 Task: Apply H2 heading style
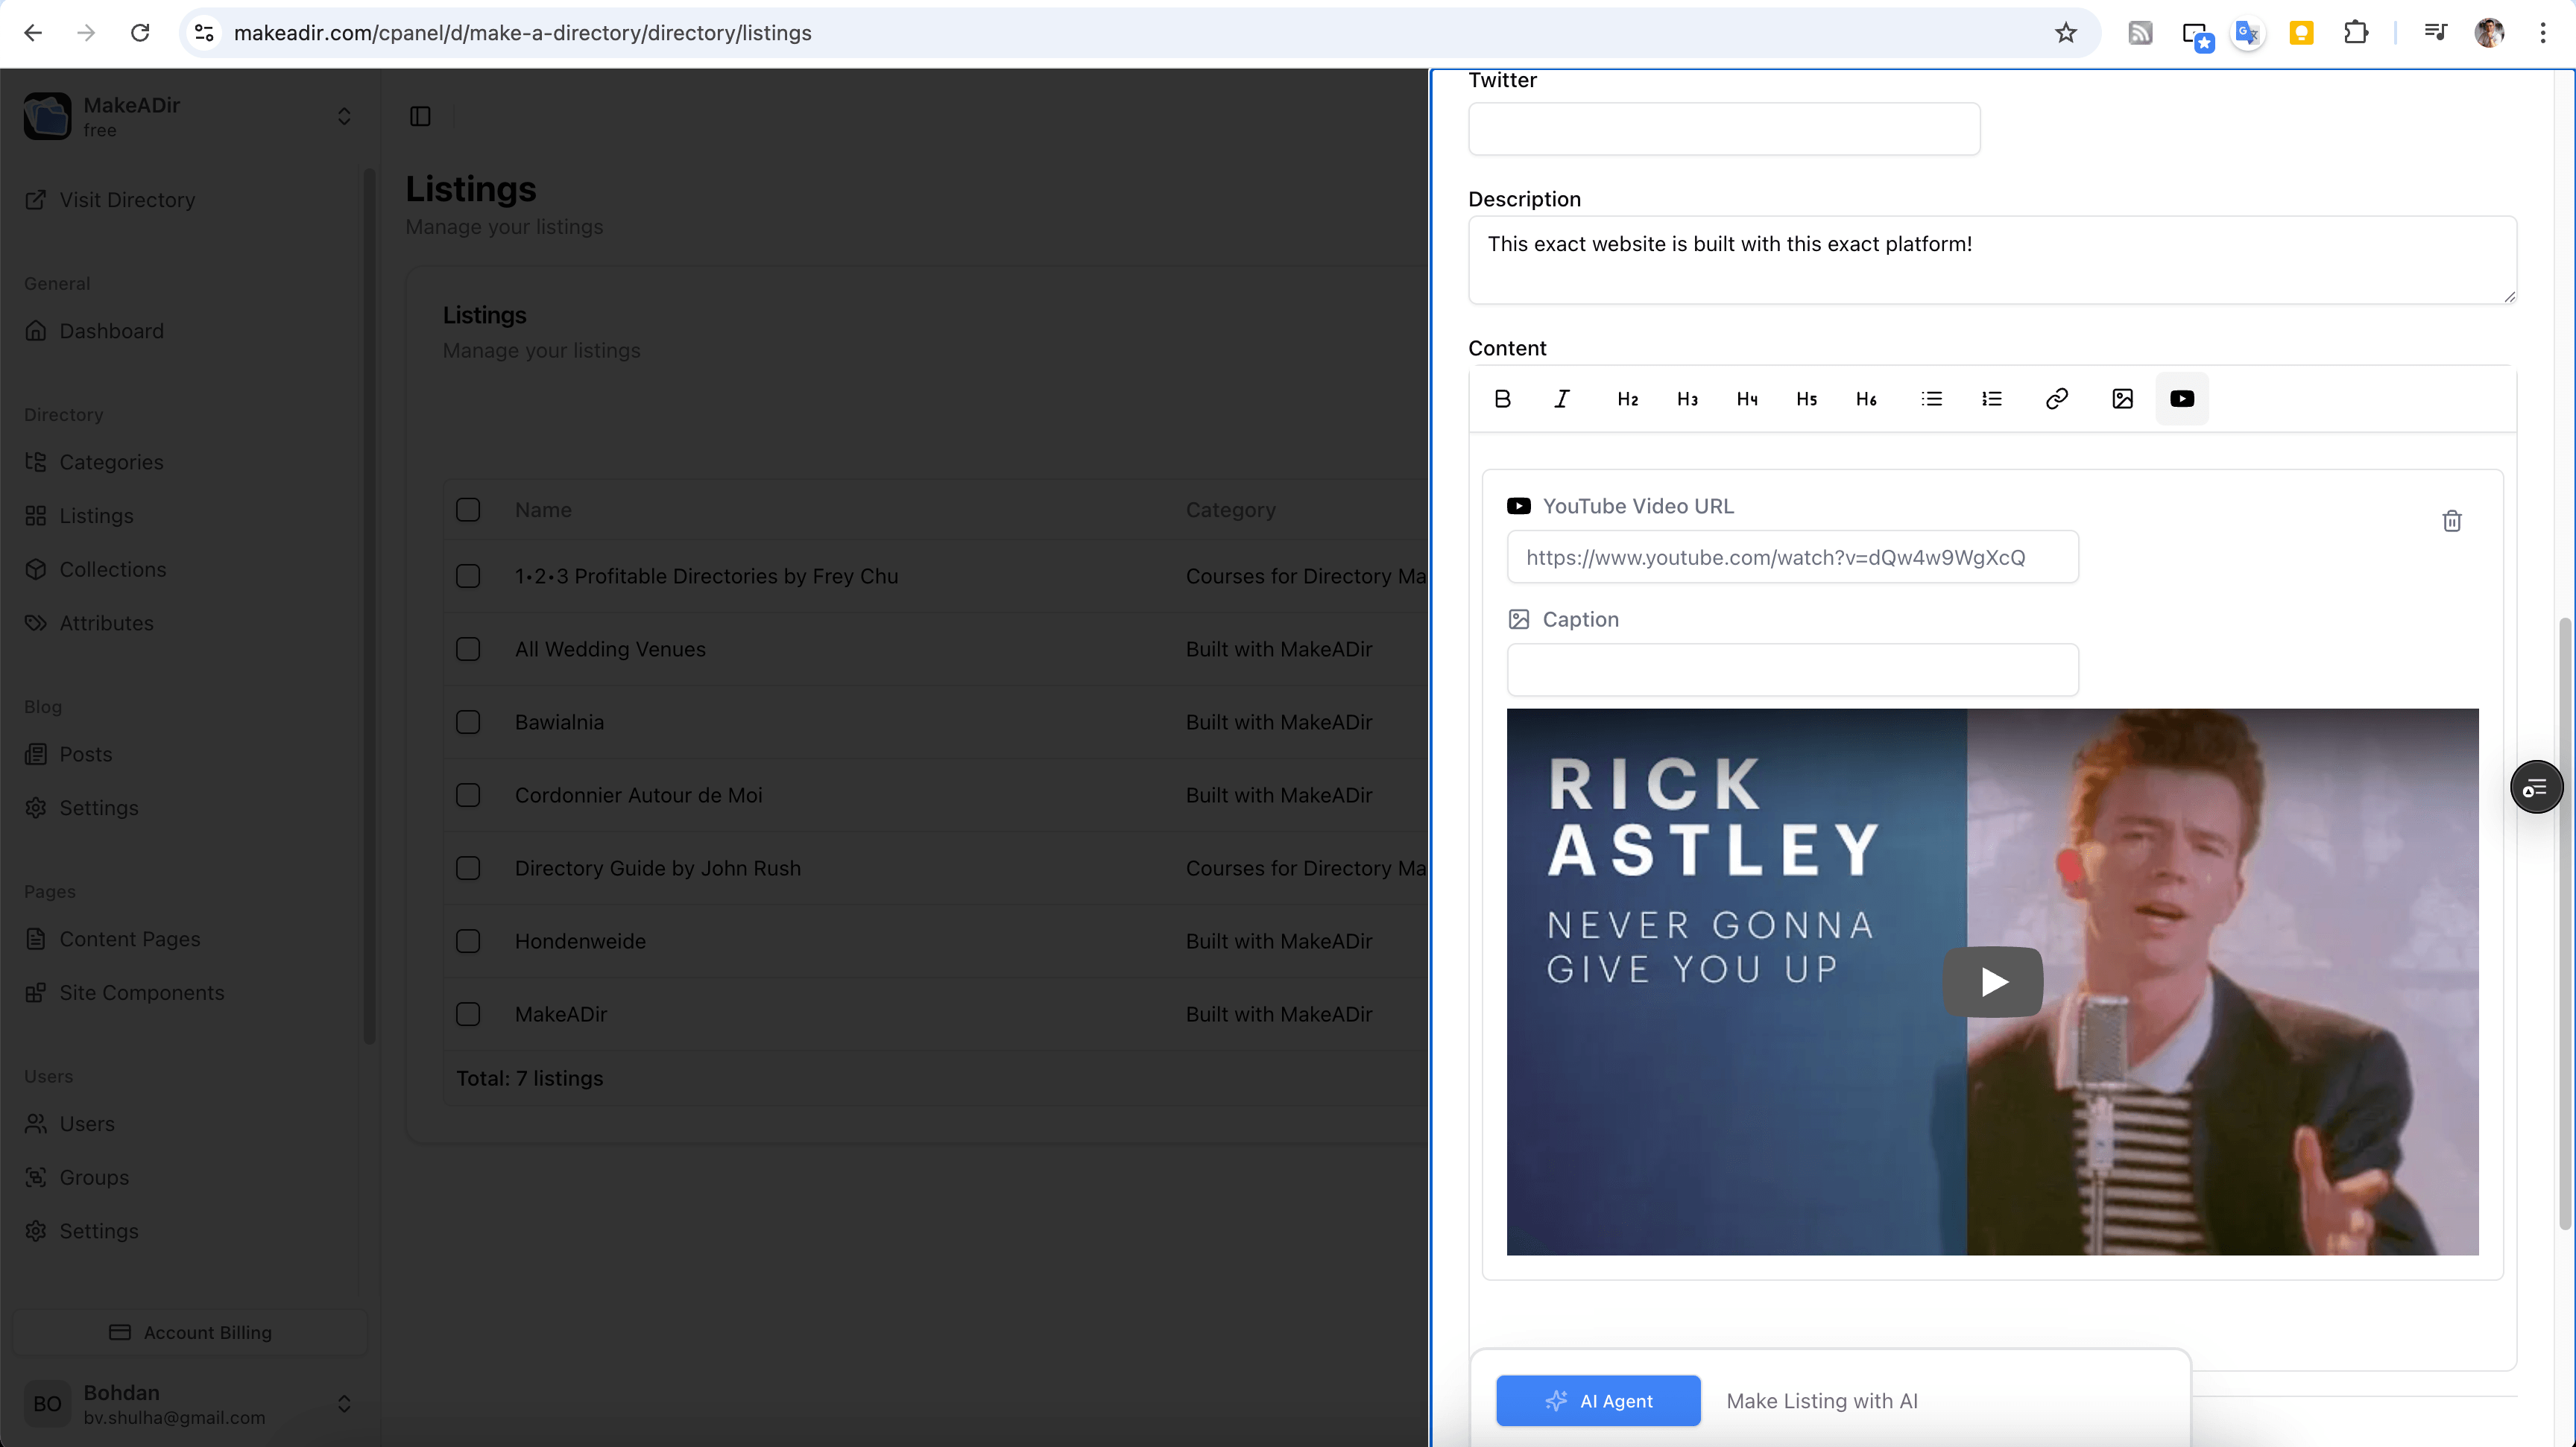(1627, 399)
